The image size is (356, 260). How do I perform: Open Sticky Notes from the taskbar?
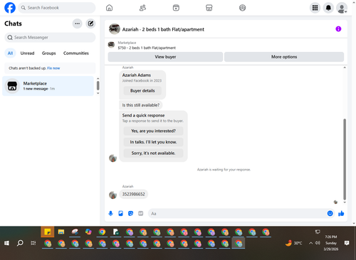pos(48,232)
